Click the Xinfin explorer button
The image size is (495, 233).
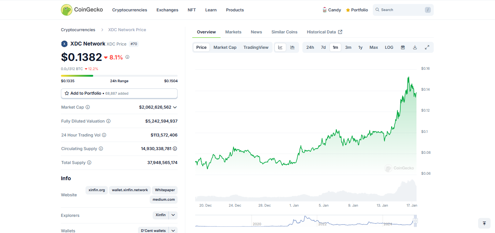161,215
